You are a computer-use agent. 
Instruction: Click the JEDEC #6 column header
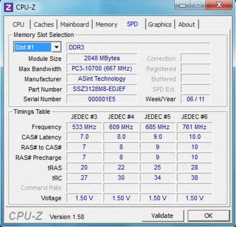194,117
